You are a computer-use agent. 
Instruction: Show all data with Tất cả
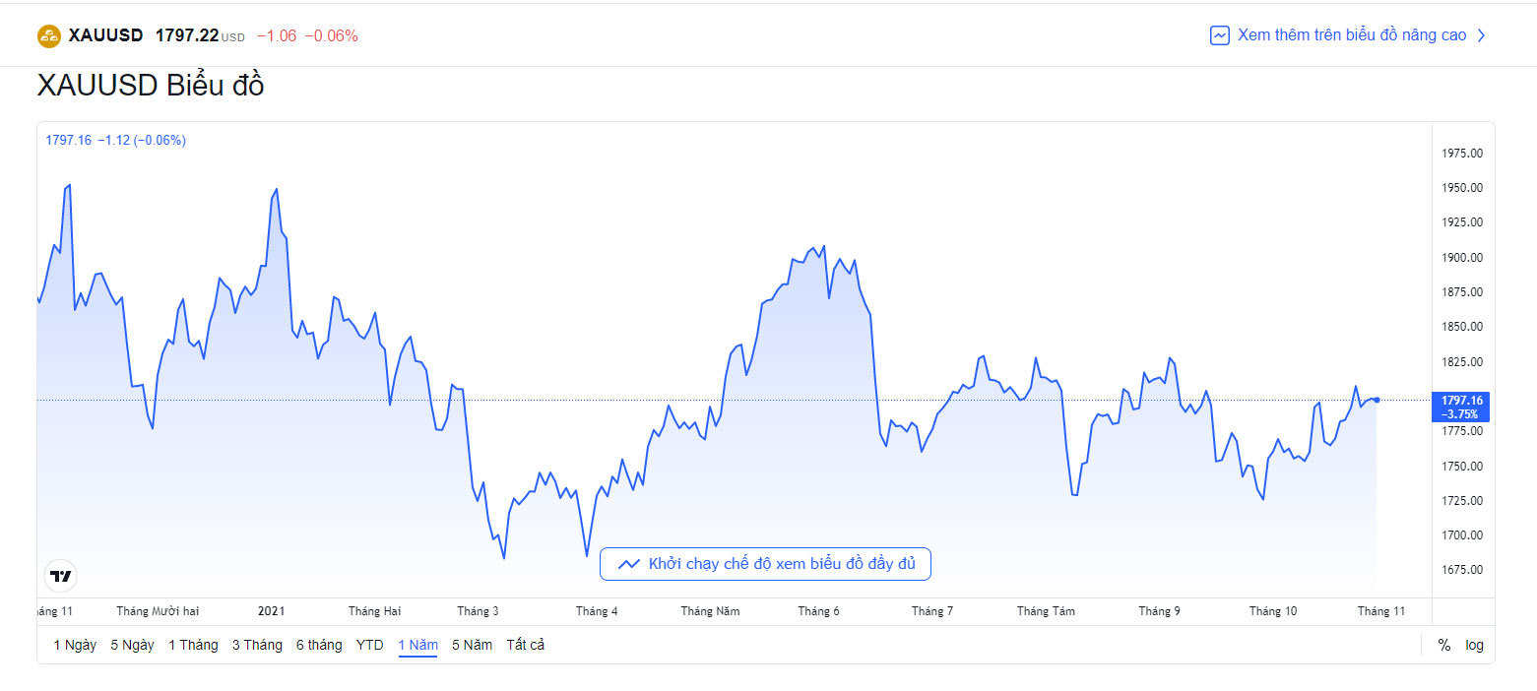tap(525, 645)
